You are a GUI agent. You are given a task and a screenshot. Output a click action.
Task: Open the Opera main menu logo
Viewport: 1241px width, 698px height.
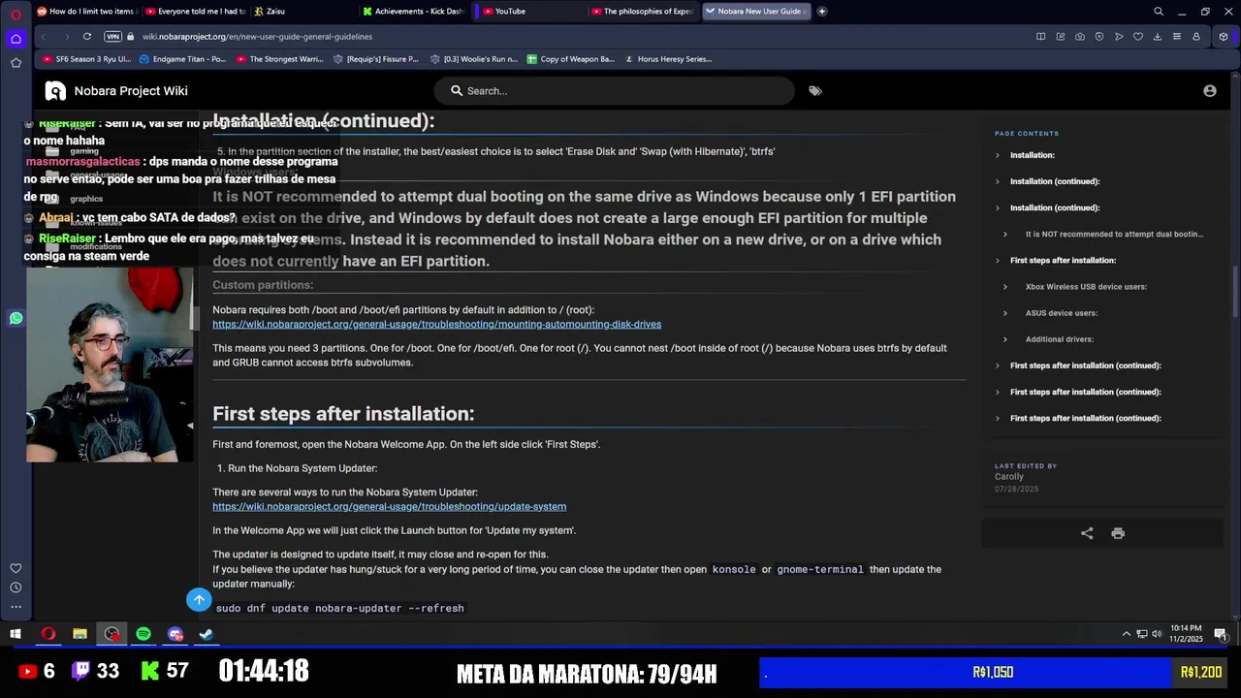(16, 13)
